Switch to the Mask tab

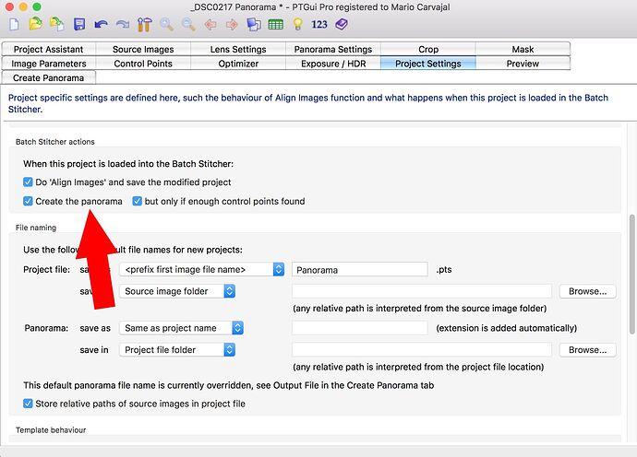pos(523,49)
